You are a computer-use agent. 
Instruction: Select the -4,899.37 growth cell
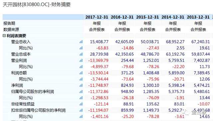100,67
